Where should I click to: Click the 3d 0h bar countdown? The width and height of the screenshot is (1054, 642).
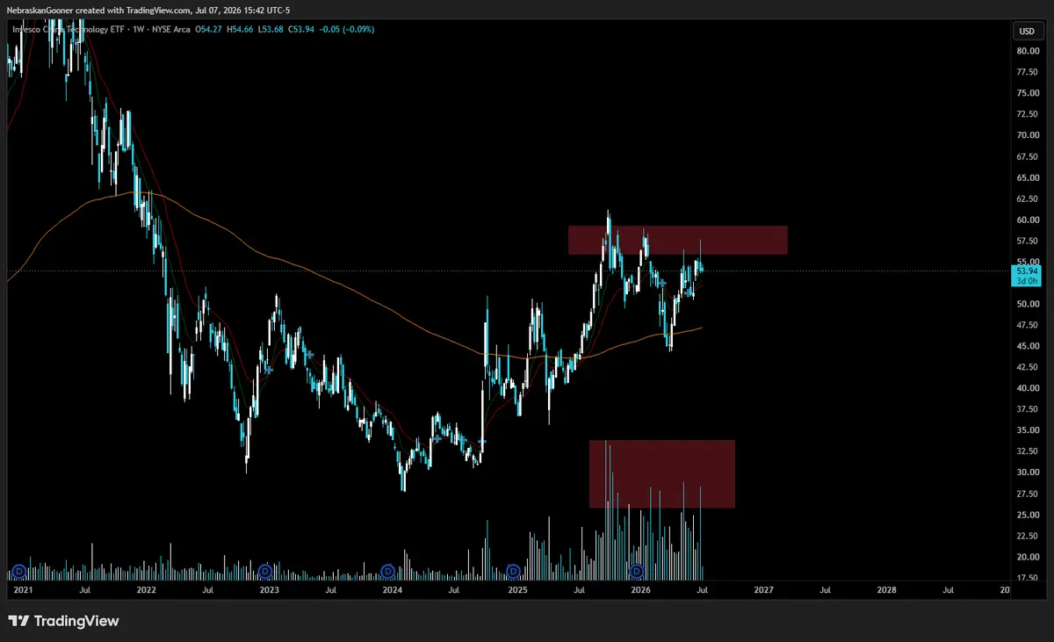(1025, 281)
